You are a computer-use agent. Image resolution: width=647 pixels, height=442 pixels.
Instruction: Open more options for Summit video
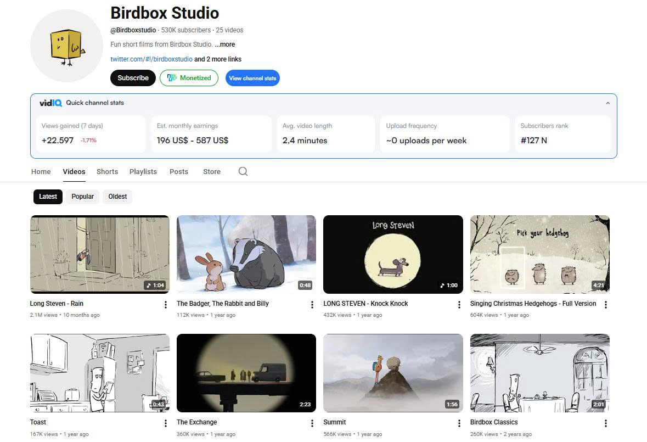tap(459, 423)
